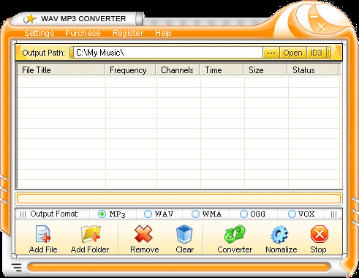Click the Channels column header
The width and height of the screenshot is (359, 278).
[178, 70]
